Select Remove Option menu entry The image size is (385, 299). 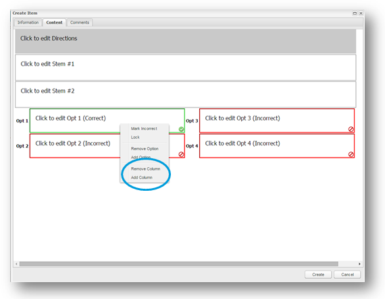tap(145, 149)
